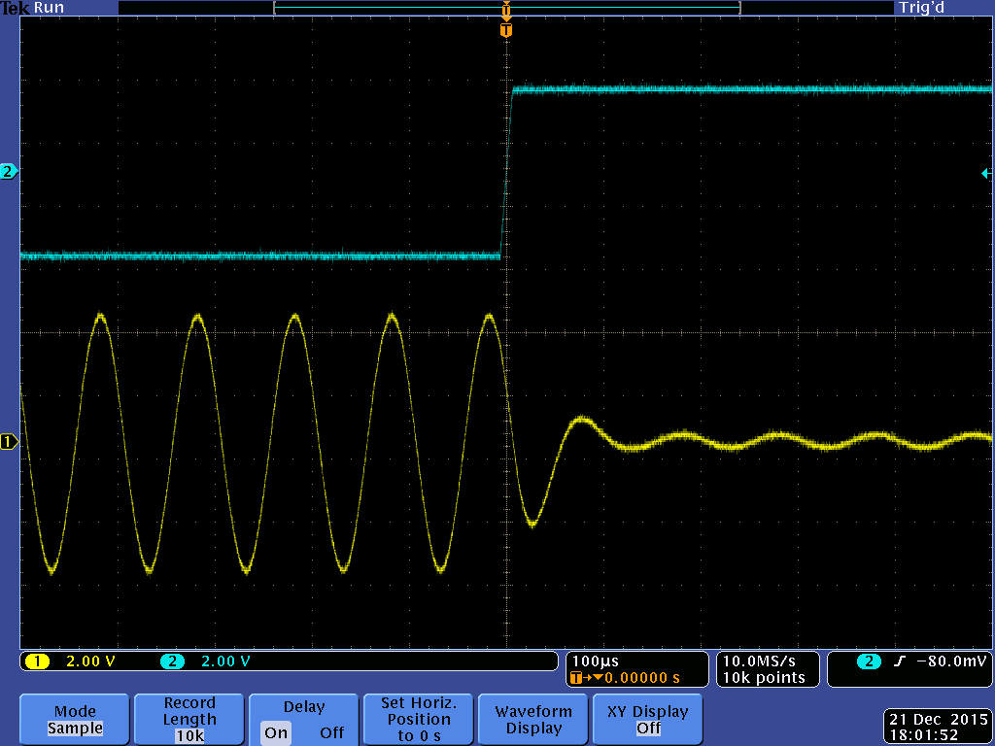Screen dimensions: 995x746
Task: Set Delay to On
Action: (x=276, y=732)
